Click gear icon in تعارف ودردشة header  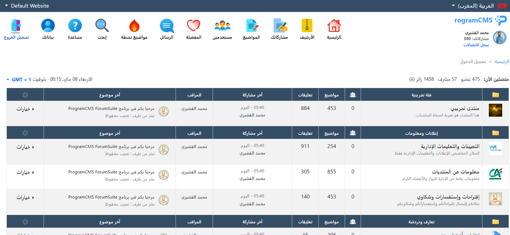pos(25,222)
